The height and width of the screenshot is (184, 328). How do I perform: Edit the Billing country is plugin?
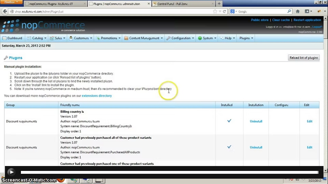[310, 121]
